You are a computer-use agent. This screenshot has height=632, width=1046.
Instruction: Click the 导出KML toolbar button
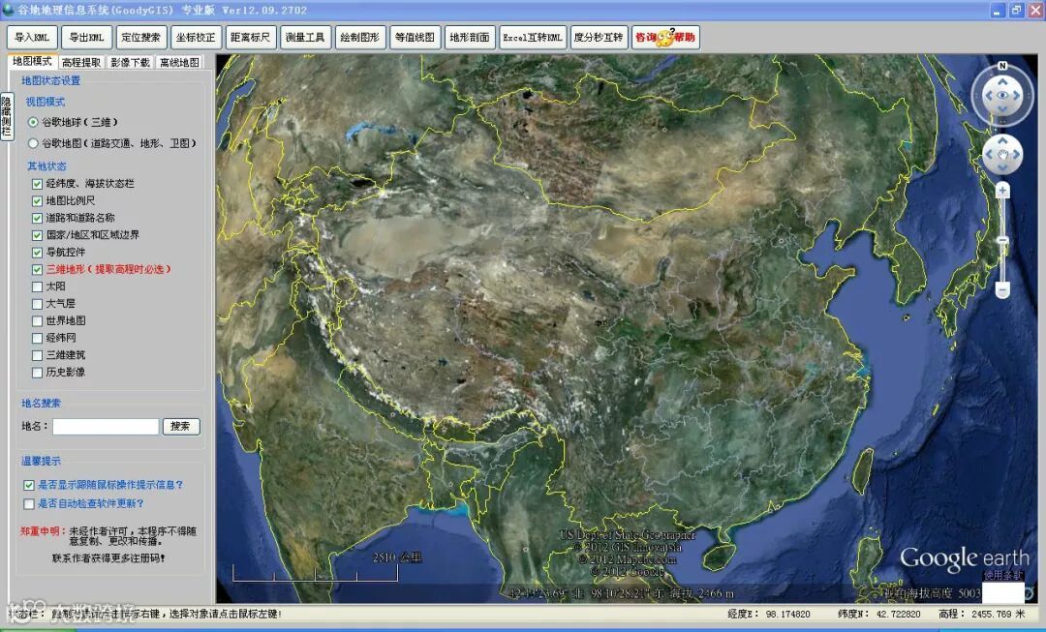coord(87,38)
